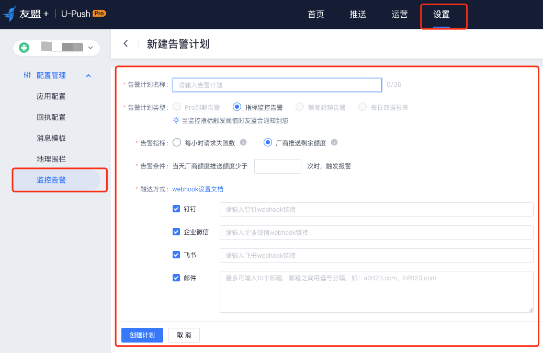Click the alert threshold count input
Viewport: 543px width, 353px height.
pyautogui.click(x=278, y=166)
